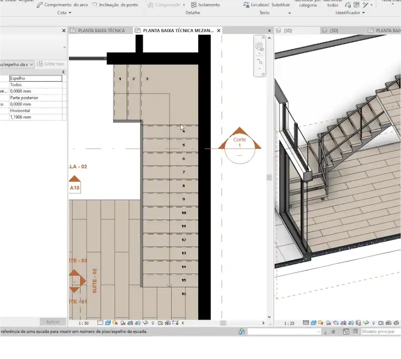The width and height of the screenshot is (401, 359).
Task: Toggle sun path icon in 3D view bar
Action: (321, 322)
